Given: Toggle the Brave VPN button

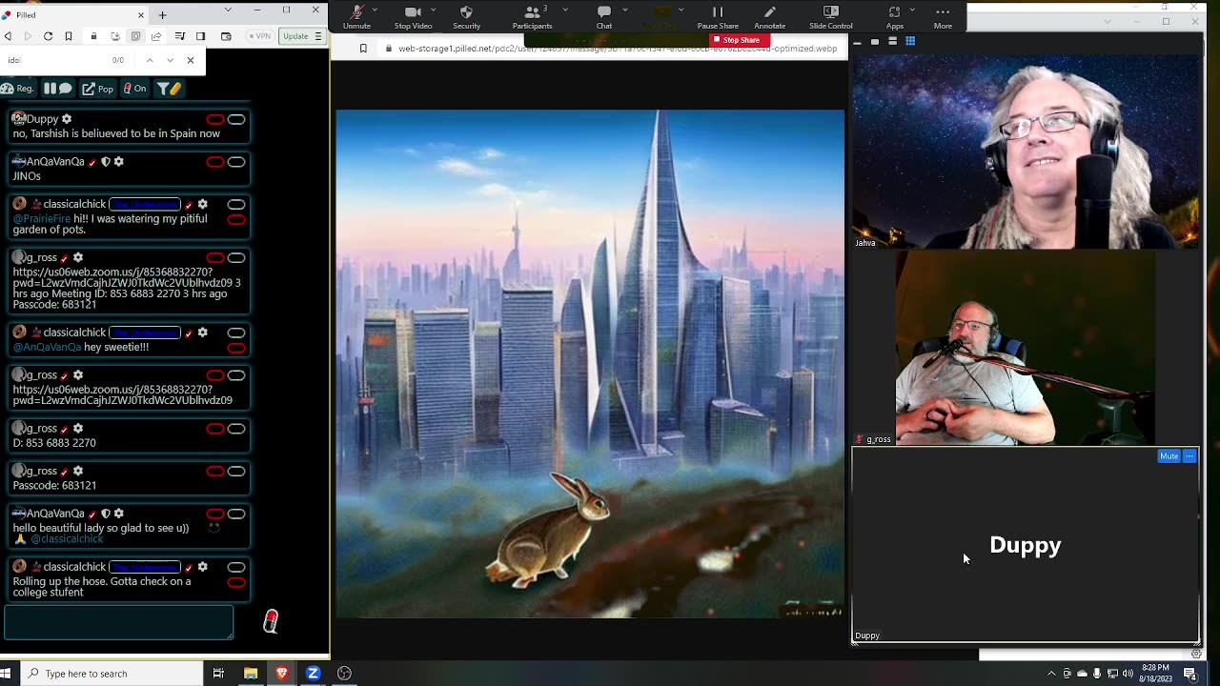Looking at the screenshot, I should click(259, 36).
